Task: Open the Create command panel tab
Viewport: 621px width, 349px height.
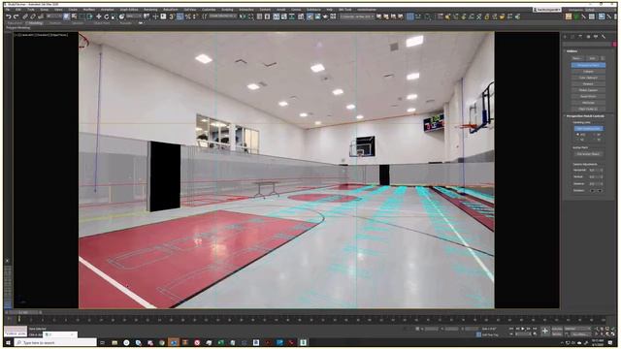Action: pos(565,37)
